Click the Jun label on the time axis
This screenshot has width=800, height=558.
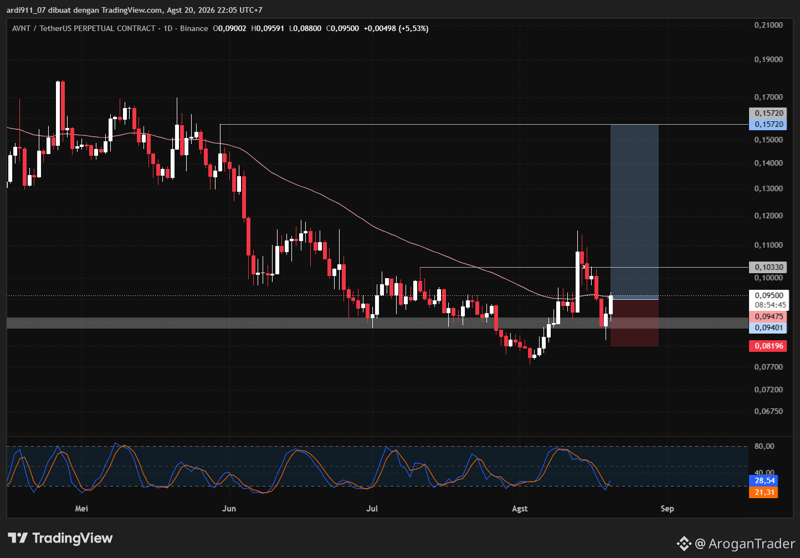point(229,508)
